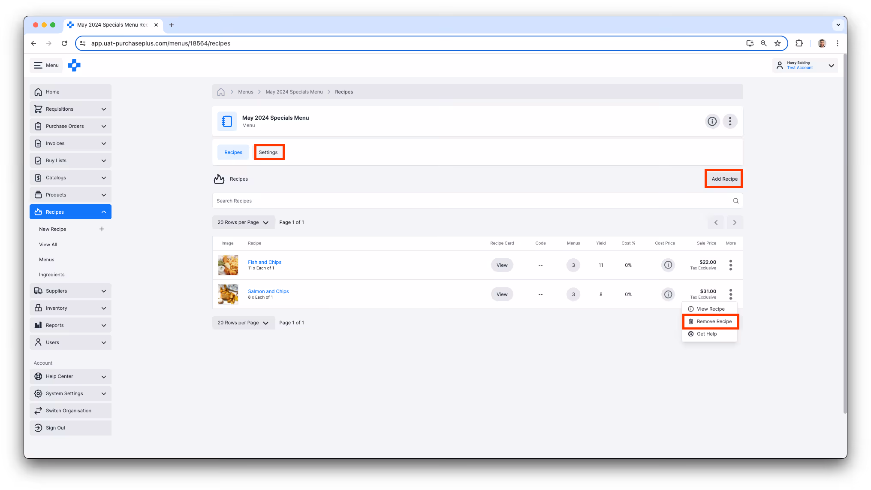Show cost price info for Salmon and Chips
This screenshot has width=871, height=490.
pos(668,294)
